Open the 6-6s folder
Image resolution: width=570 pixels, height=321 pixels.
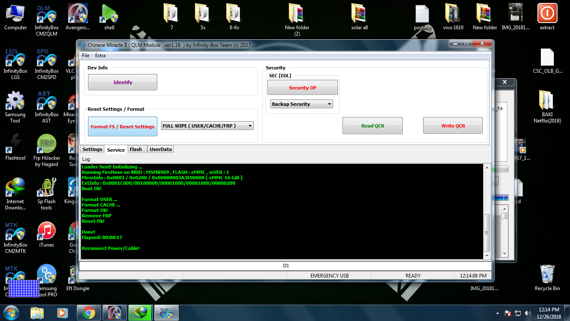(x=234, y=17)
